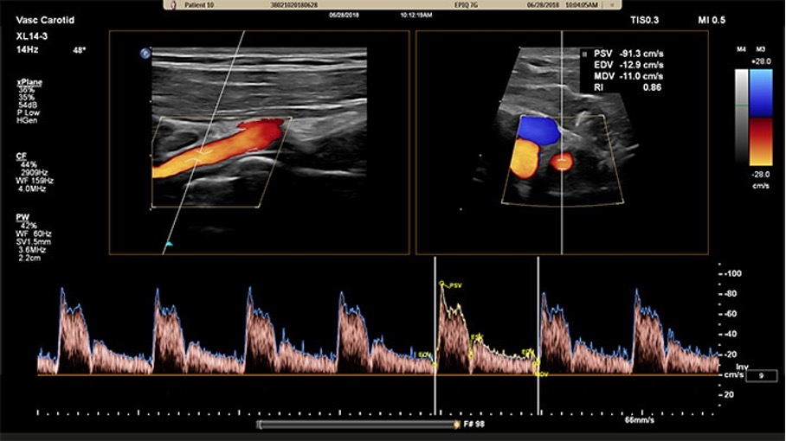Click the blue-red color flow velocity scale bar
Screen dimensions: 786x441
[x=761, y=117]
